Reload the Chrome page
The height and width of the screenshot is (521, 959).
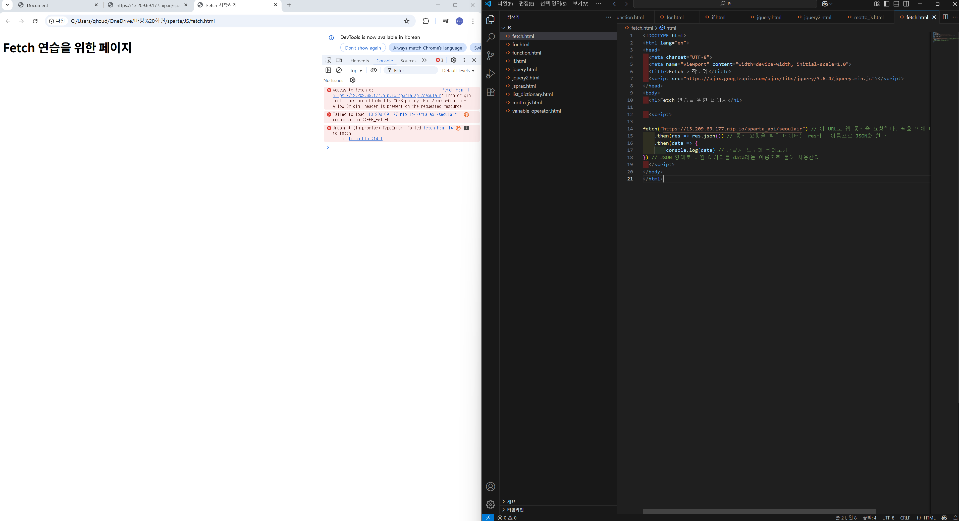click(x=35, y=21)
